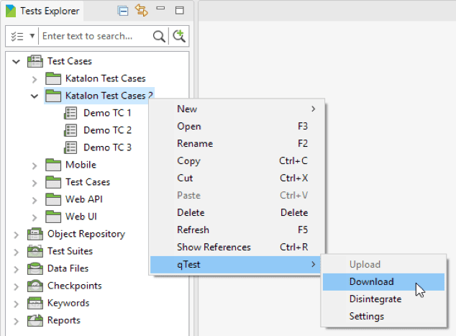Expand the Katalon Test Cases folder
456x336 pixels.
point(34,78)
